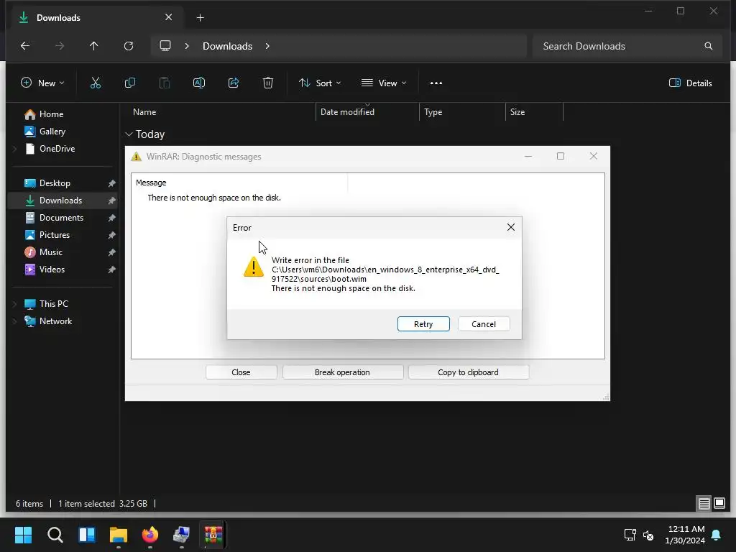
Task: Switch to details view icon in status bar
Action: tap(704, 504)
